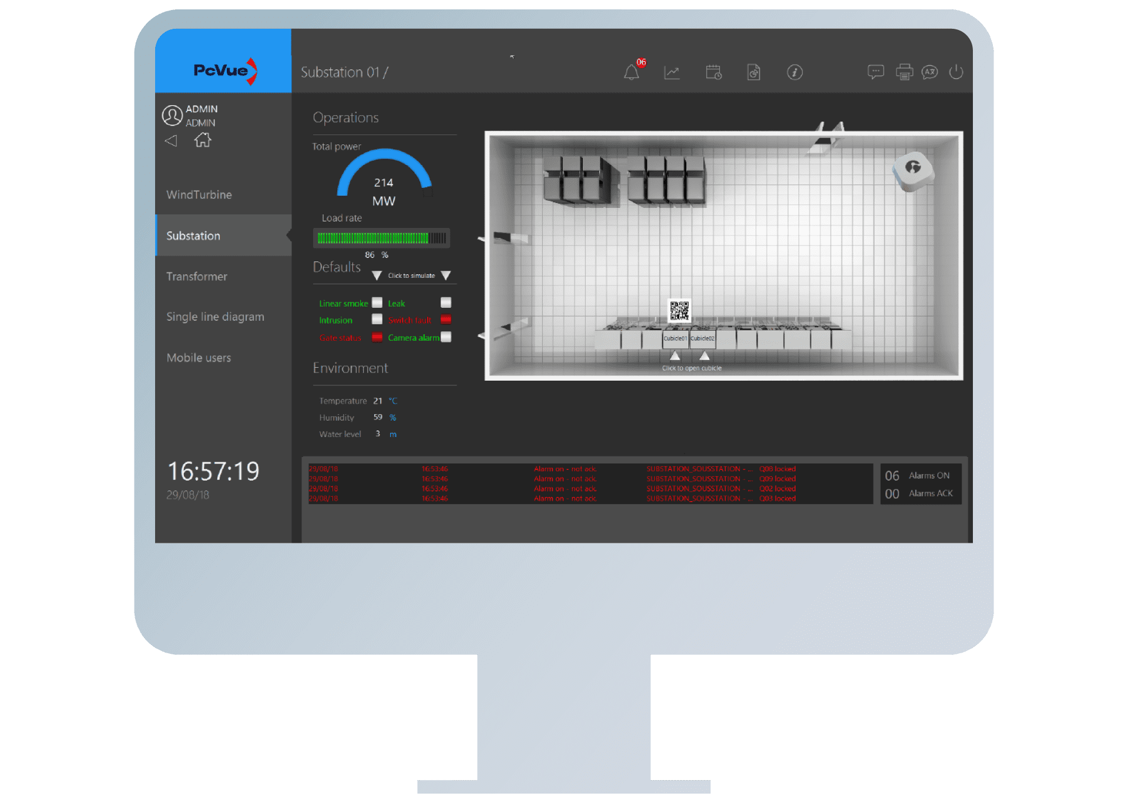The height and width of the screenshot is (803, 1128).
Task: Open the alarm bell notifications icon
Action: [x=631, y=72]
